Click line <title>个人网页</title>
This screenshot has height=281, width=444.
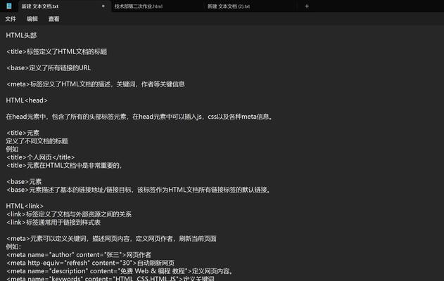41,157
